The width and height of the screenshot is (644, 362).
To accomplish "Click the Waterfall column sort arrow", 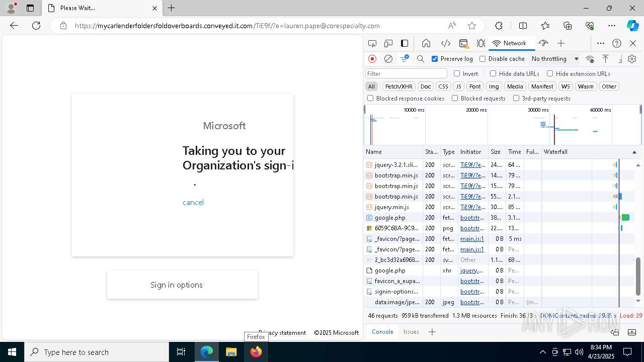I will point(634,152).
